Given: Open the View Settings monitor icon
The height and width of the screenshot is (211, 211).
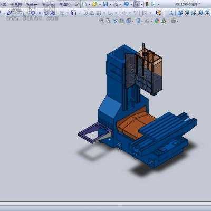Looking at the screenshot, I should pos(174,21).
